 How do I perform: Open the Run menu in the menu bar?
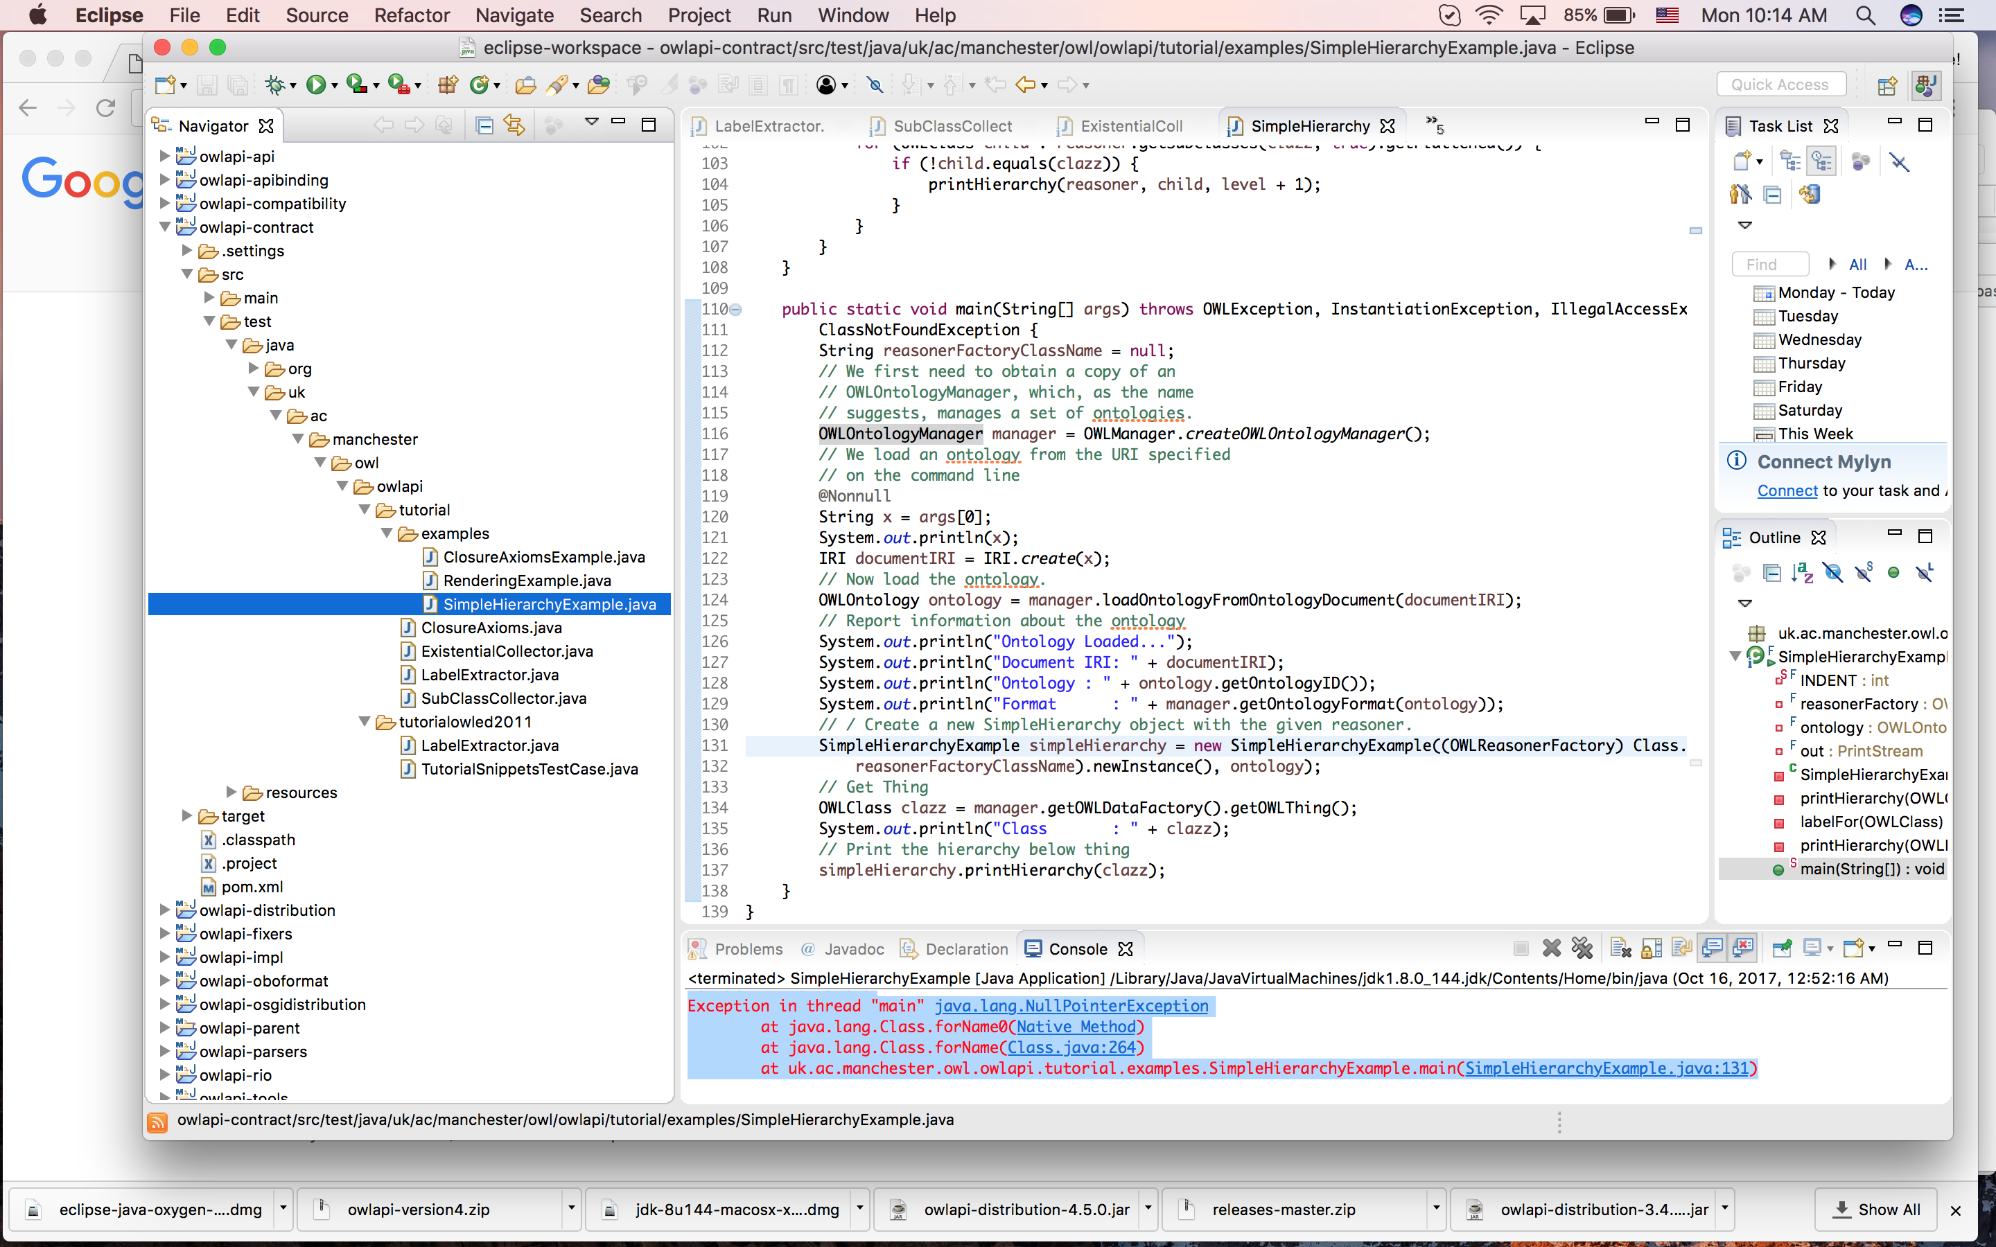[773, 15]
